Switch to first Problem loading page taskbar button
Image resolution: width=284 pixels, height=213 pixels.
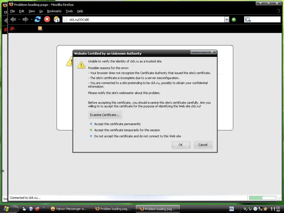[113, 209]
